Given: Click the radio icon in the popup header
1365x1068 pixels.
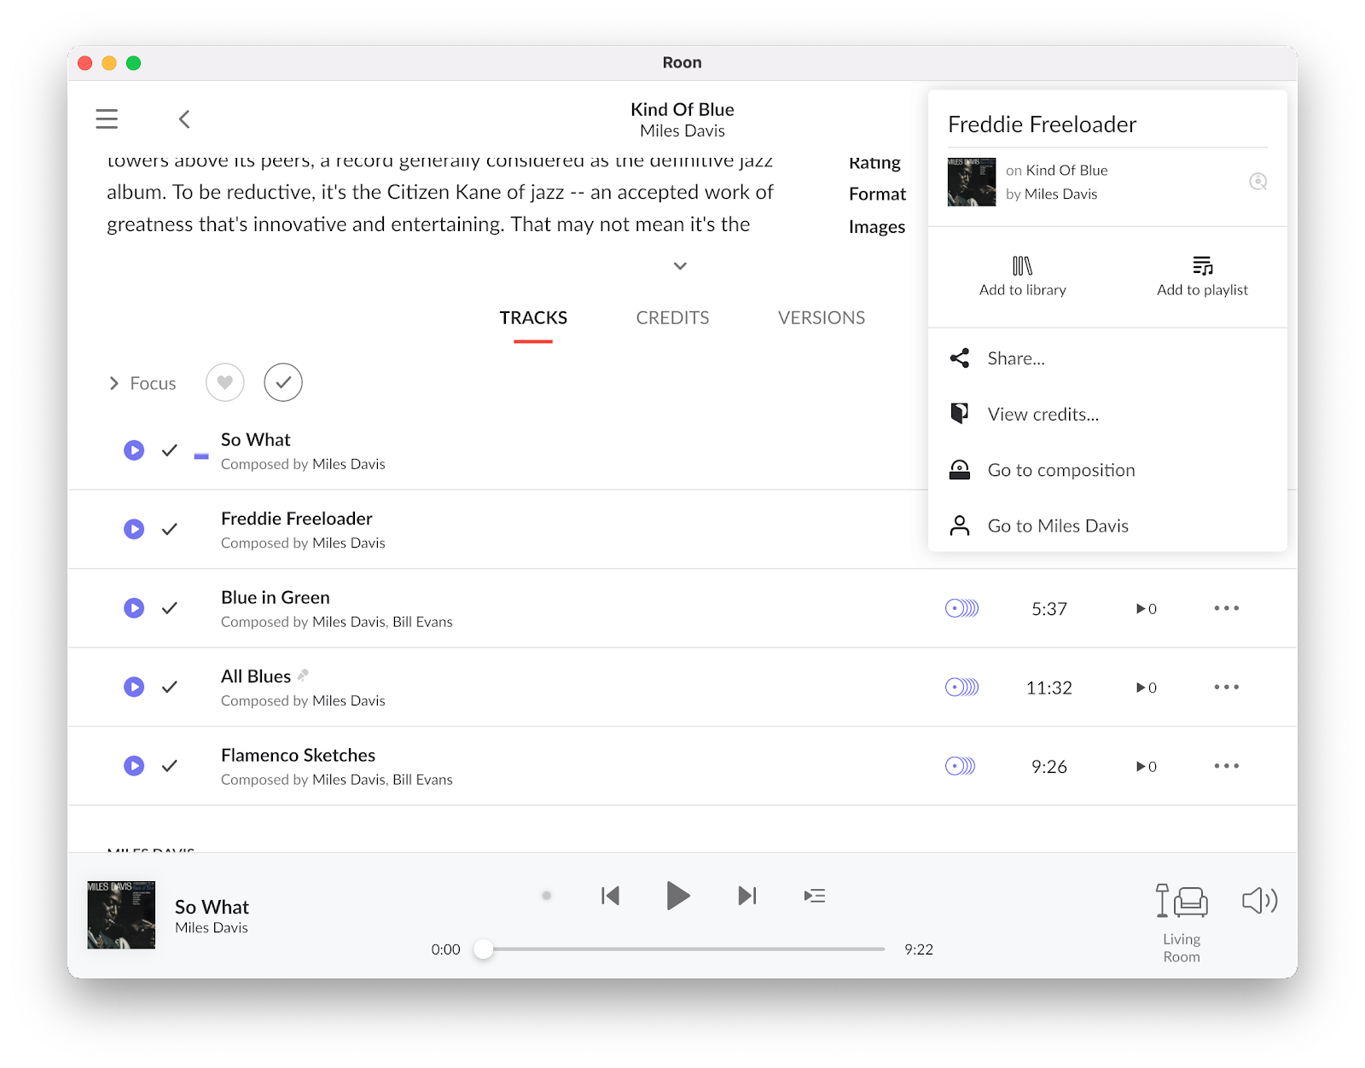Looking at the screenshot, I should pos(1258,182).
